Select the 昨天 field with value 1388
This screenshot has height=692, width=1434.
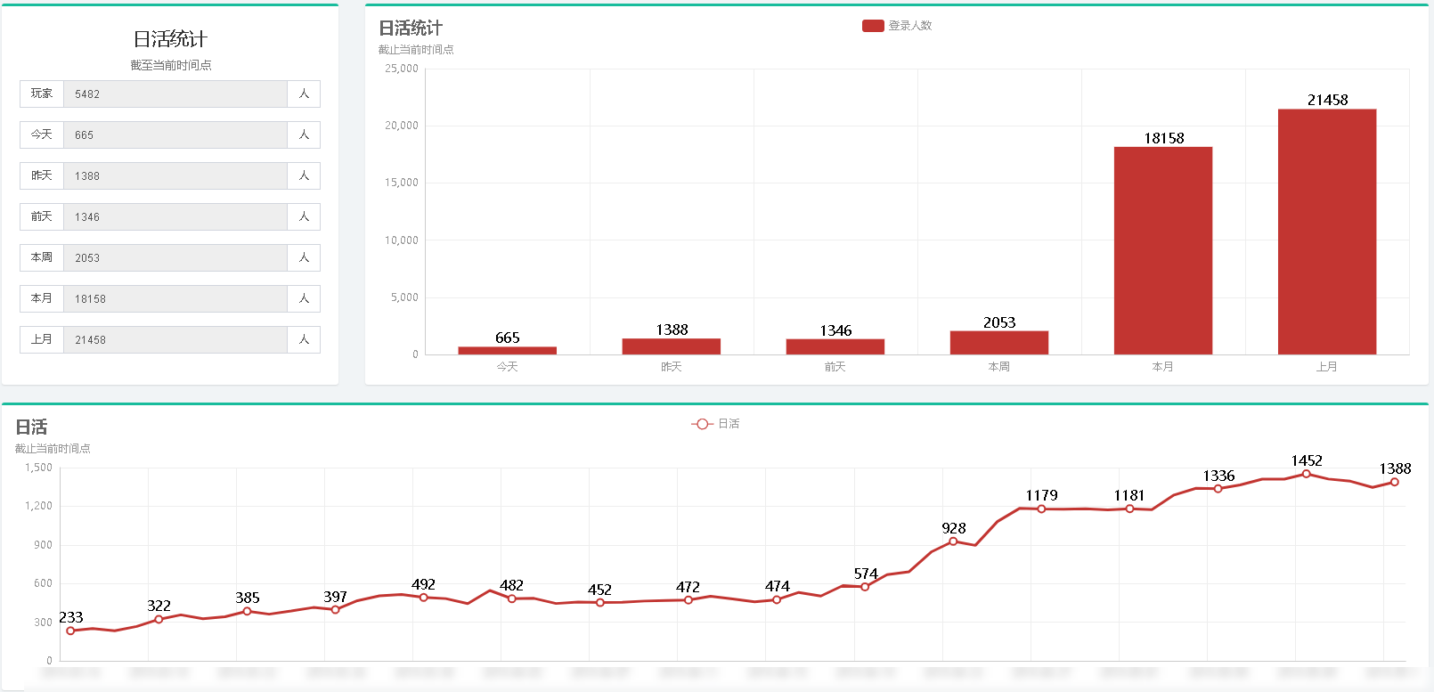coord(175,176)
